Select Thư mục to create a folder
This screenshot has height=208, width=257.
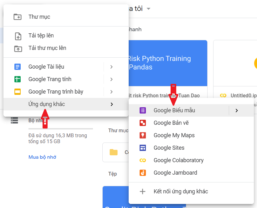coord(66,17)
